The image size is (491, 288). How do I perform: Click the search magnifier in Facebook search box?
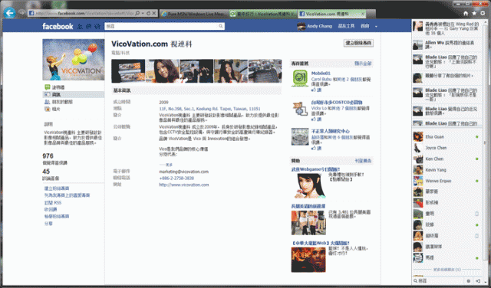(x=221, y=26)
